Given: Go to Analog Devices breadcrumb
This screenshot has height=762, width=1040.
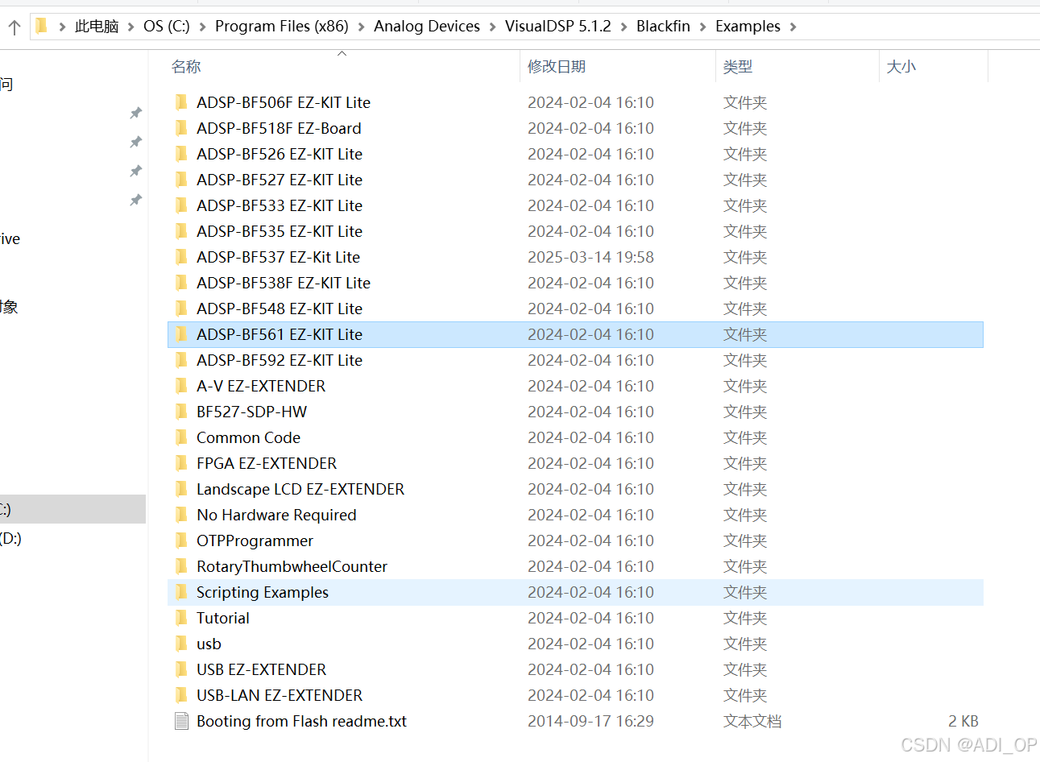Looking at the screenshot, I should [427, 27].
